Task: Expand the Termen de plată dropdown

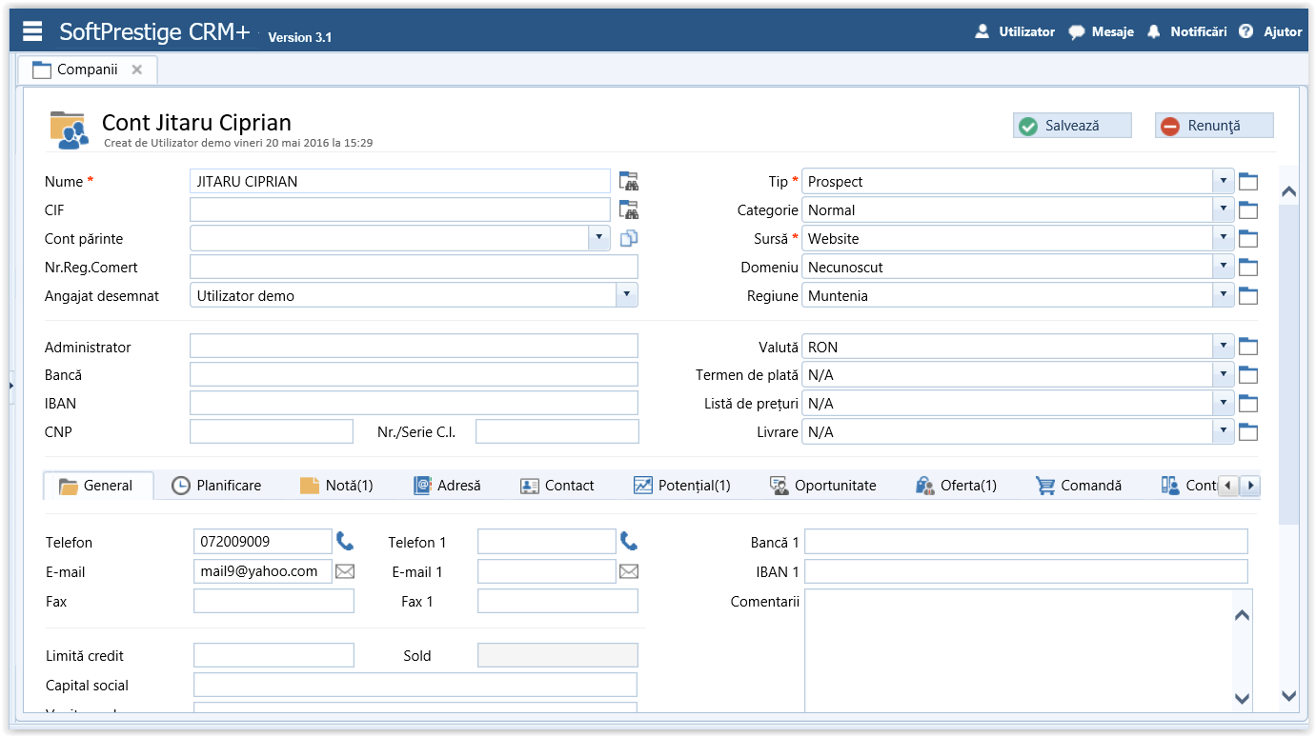Action: (x=1224, y=375)
